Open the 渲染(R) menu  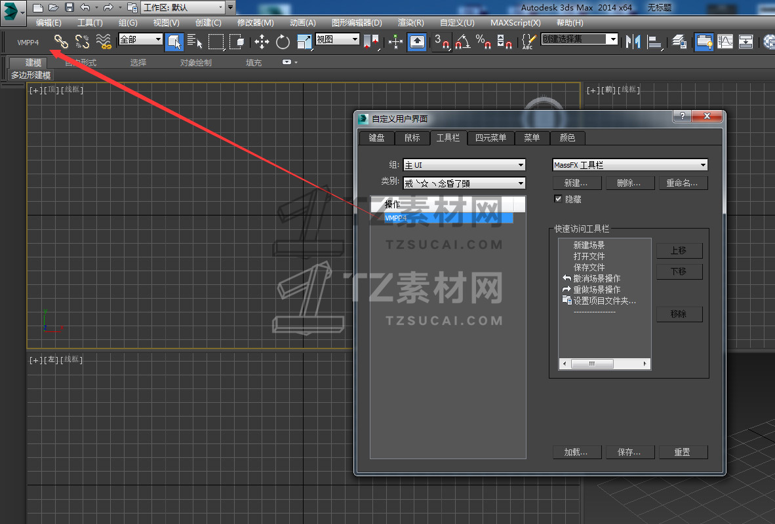[410, 23]
